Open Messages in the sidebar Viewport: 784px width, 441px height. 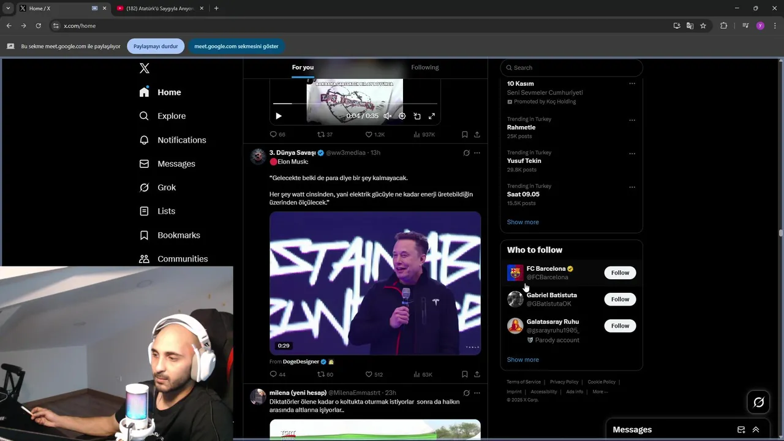coord(167,164)
